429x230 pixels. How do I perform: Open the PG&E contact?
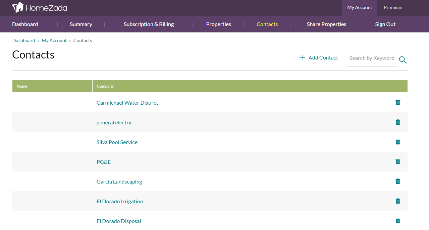[104, 162]
